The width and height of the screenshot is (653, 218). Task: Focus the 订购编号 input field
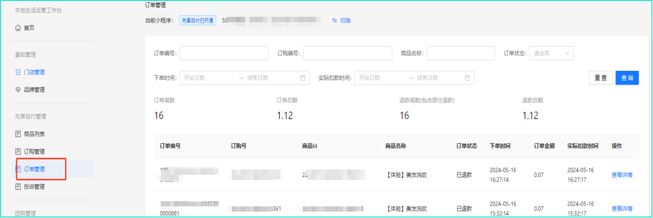coord(347,53)
